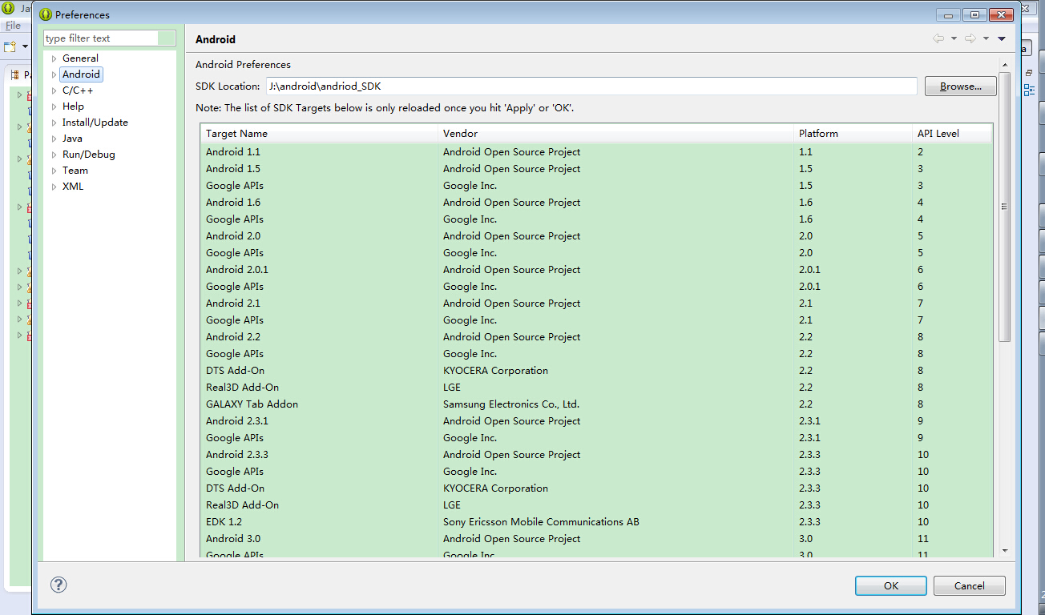The height and width of the screenshot is (615, 1045).
Task: Click the Package Explorer icon behind the dialog
Action: 14,74
